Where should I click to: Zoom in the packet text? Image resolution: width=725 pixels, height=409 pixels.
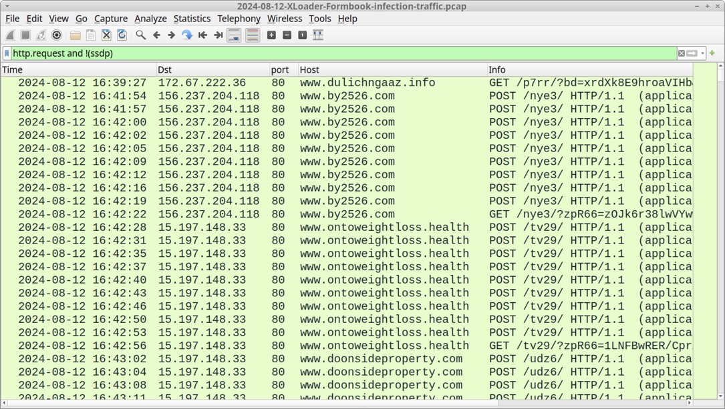271,35
